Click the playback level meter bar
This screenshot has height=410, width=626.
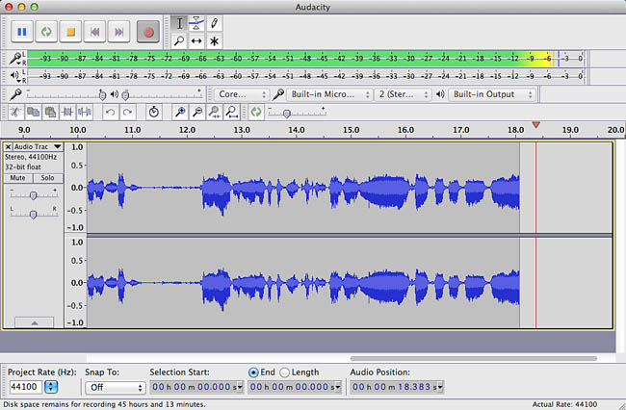305,76
